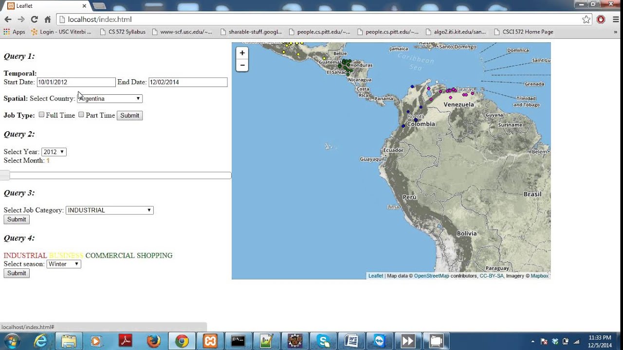Submit the Query 1 form
623x350 pixels.
point(129,115)
